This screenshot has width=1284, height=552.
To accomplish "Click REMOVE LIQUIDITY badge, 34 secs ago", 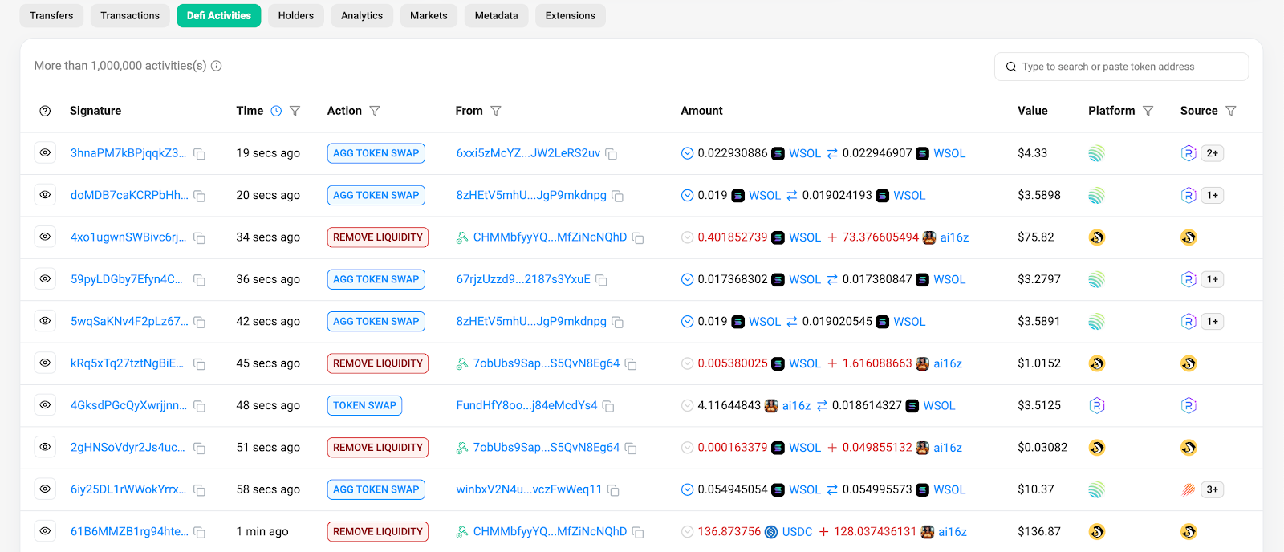I will tap(378, 237).
